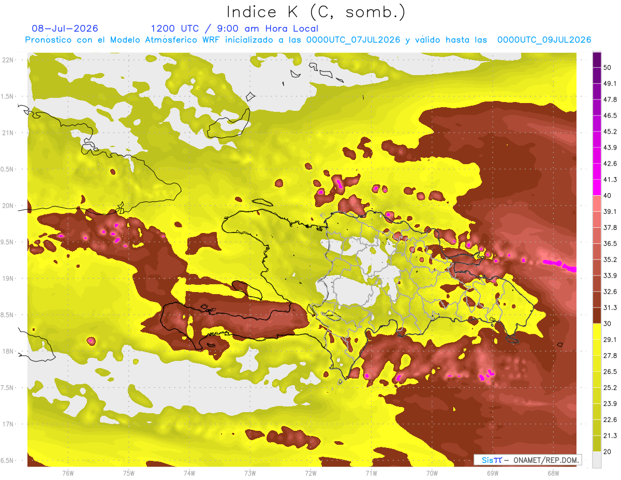
Task: Click the olive swatch between 20 and 21.3
Action: click(x=597, y=443)
